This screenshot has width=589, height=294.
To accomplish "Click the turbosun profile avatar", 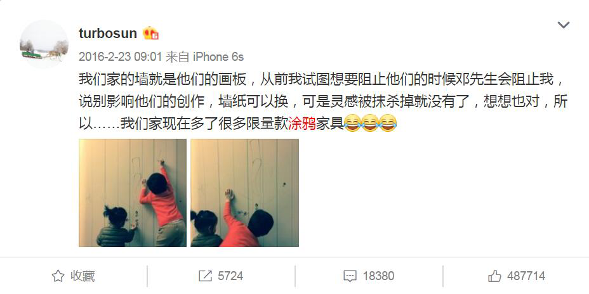I will [44, 44].
